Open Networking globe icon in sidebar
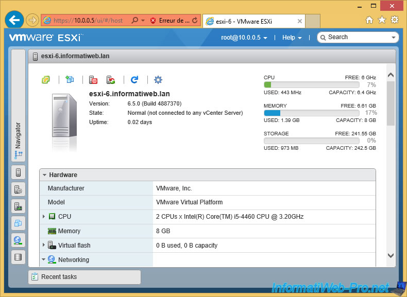 tap(18, 240)
